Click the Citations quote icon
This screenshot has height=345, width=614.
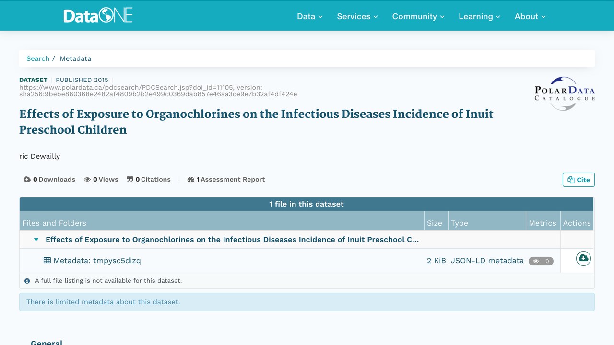130,179
